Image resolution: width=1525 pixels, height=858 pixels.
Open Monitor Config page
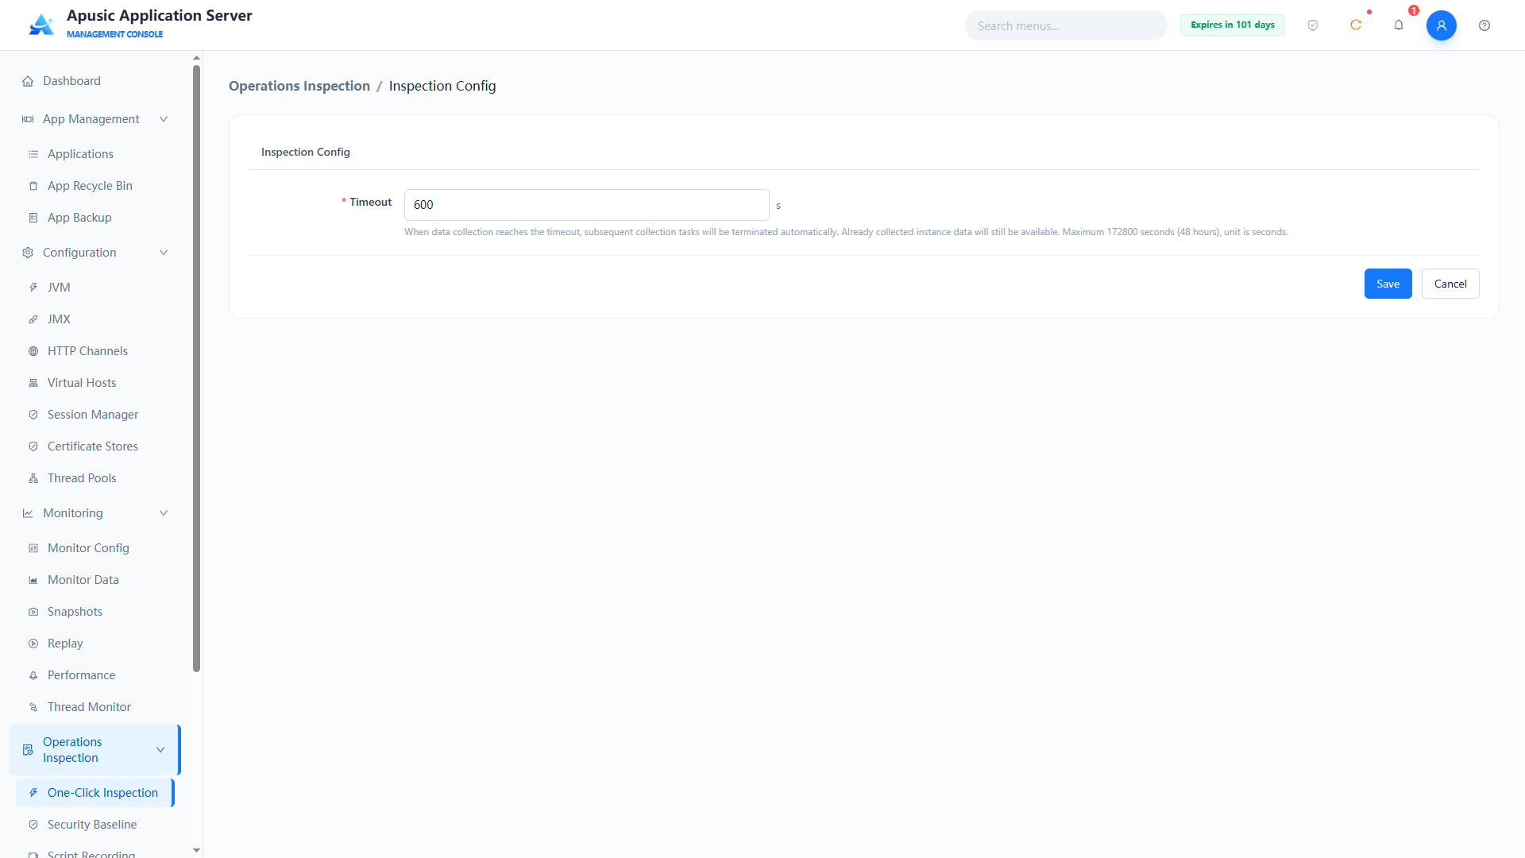[95, 548]
